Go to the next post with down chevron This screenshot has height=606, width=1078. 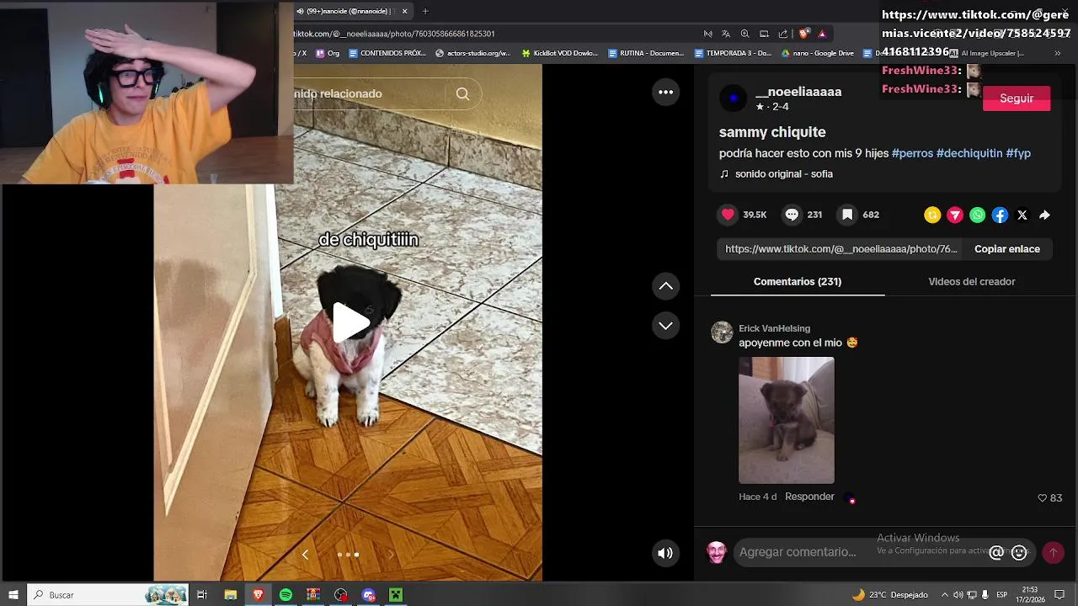tap(665, 326)
